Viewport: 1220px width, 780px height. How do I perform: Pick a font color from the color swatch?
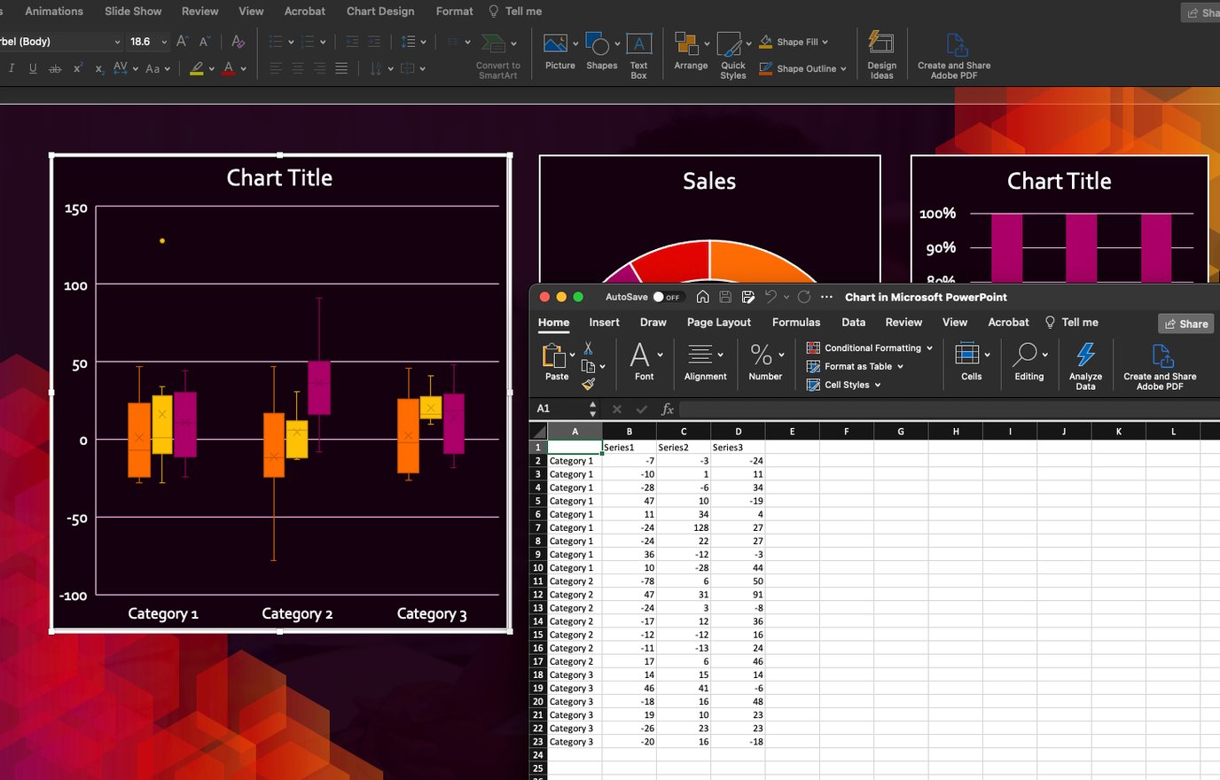[x=229, y=67]
